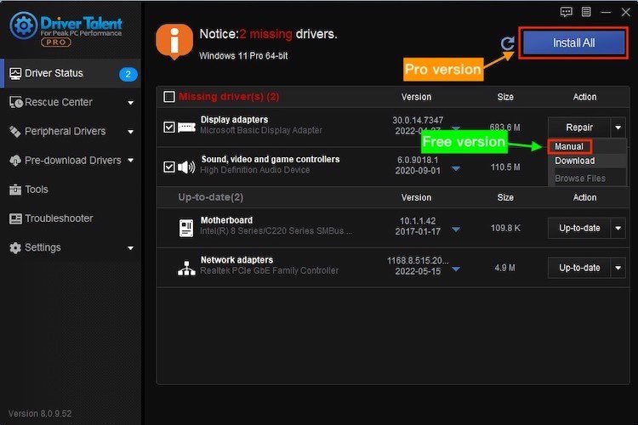Image resolution: width=638 pixels, height=425 pixels.
Task: Expand the Rescue Center submenu arrow
Action: point(131,103)
